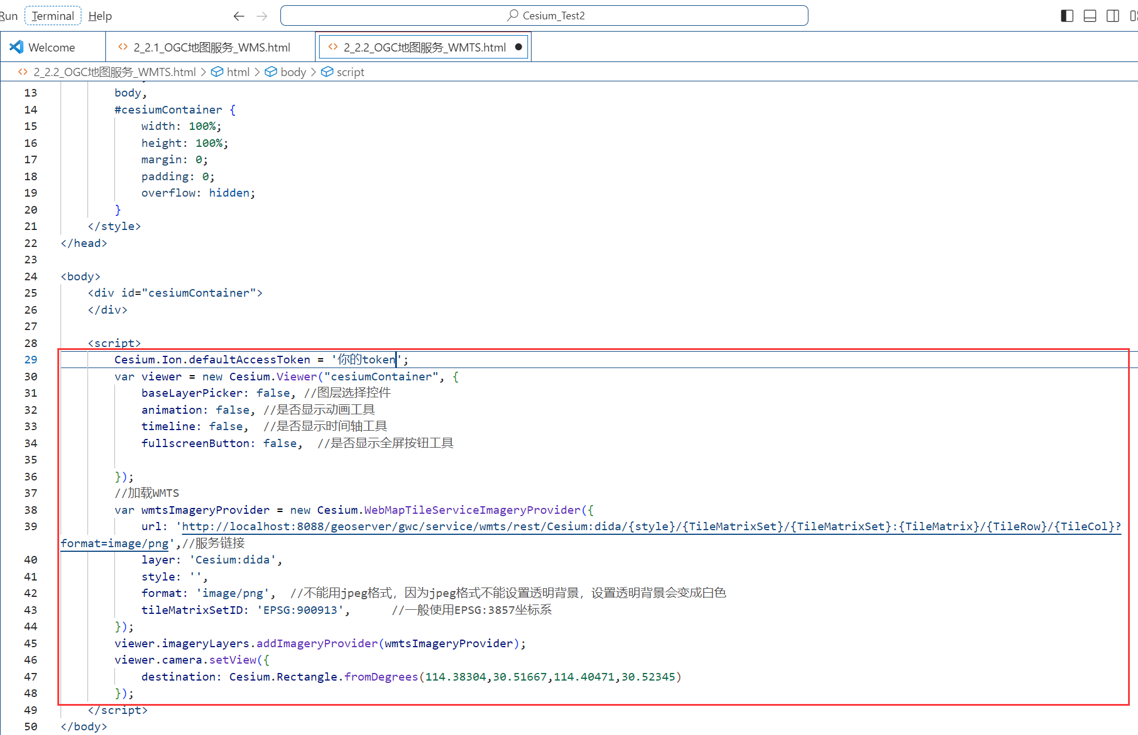The image size is (1138, 735).
Task: Open the Terminal menu
Action: pyautogui.click(x=53, y=16)
